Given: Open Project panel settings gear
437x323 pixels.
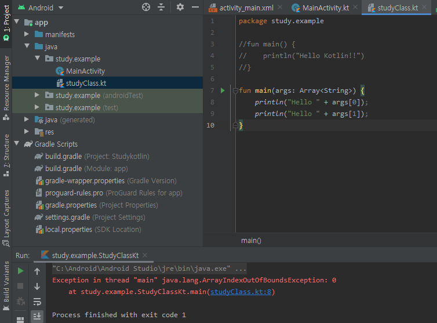Looking at the screenshot, I should [180, 7].
